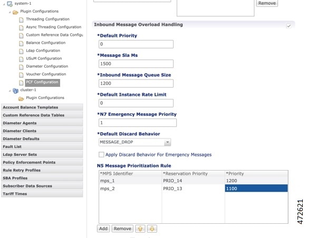The width and height of the screenshot is (317, 238).
Task: Click the Add button below the table
Action: pyautogui.click(x=103, y=229)
